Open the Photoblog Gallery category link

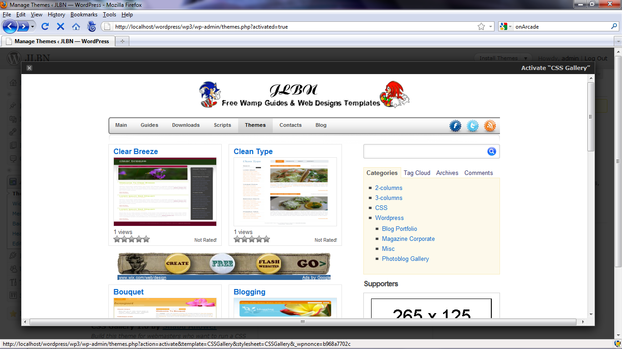[x=405, y=259]
